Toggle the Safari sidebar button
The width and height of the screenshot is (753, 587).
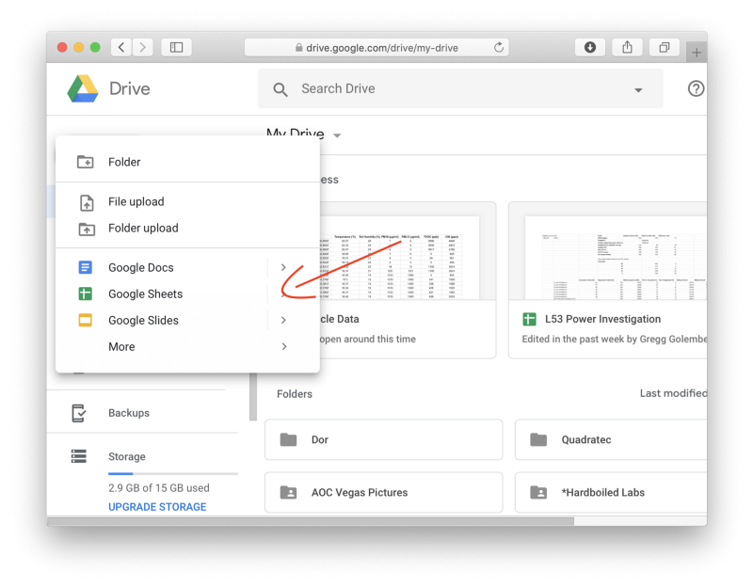click(176, 47)
